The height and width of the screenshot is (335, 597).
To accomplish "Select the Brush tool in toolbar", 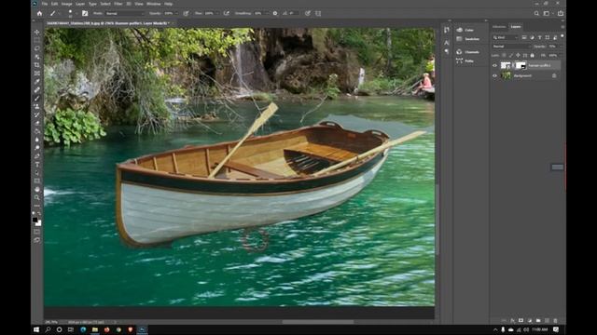I will [x=37, y=99].
